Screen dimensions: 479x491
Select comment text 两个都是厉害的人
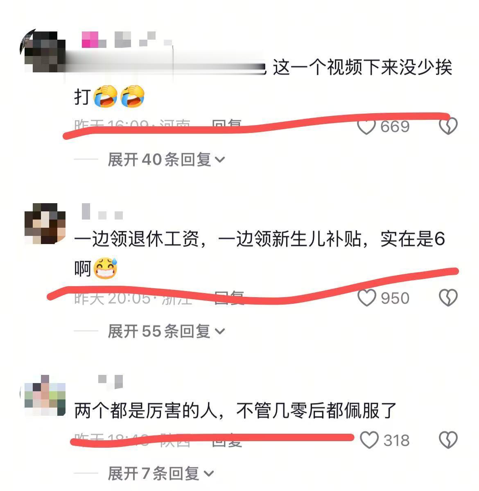146,410
